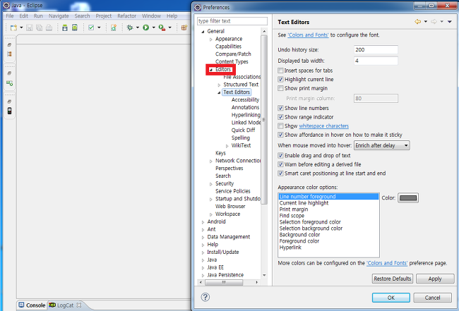Open the New wizard dropdown arrow

pyautogui.click(x=21, y=28)
